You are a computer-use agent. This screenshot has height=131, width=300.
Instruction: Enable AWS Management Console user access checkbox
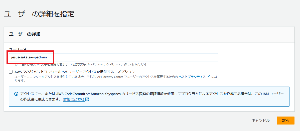point(11,72)
